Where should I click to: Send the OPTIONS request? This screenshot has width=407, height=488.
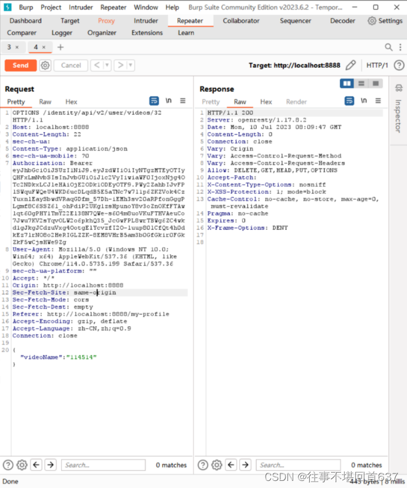(x=21, y=65)
